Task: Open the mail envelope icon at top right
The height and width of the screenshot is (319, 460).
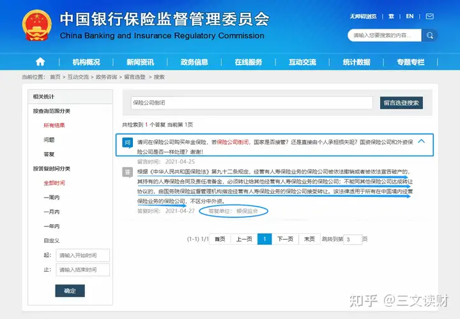Action: point(430,17)
